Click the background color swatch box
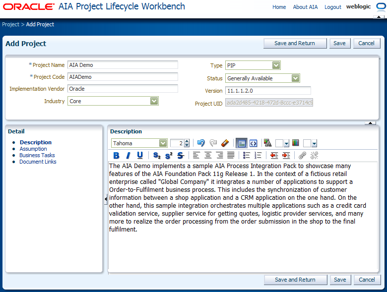The height and width of the screenshot is (292, 387). point(307,143)
